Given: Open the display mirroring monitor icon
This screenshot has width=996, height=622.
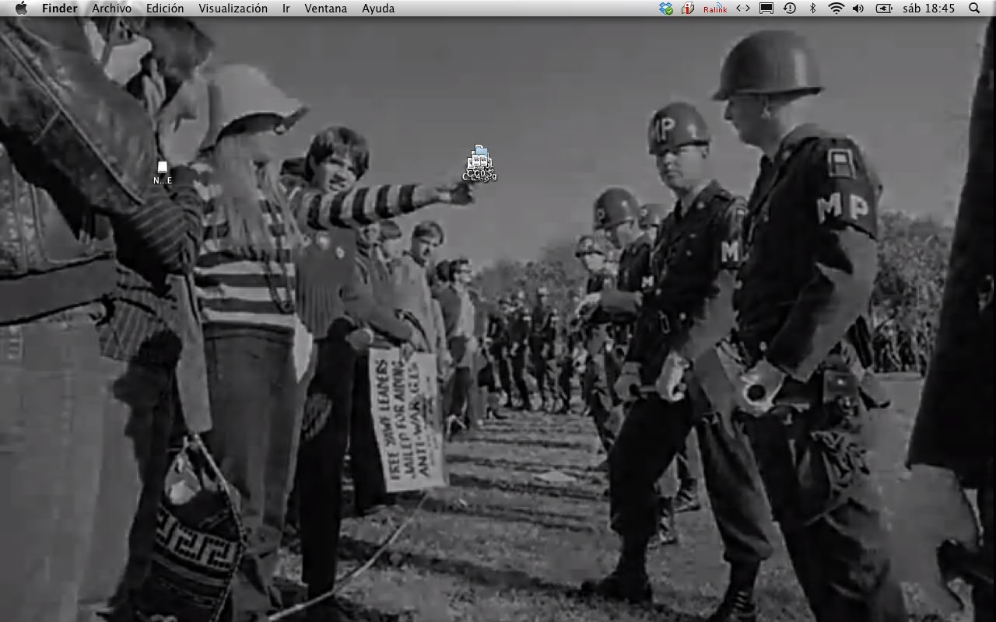Looking at the screenshot, I should coord(766,9).
